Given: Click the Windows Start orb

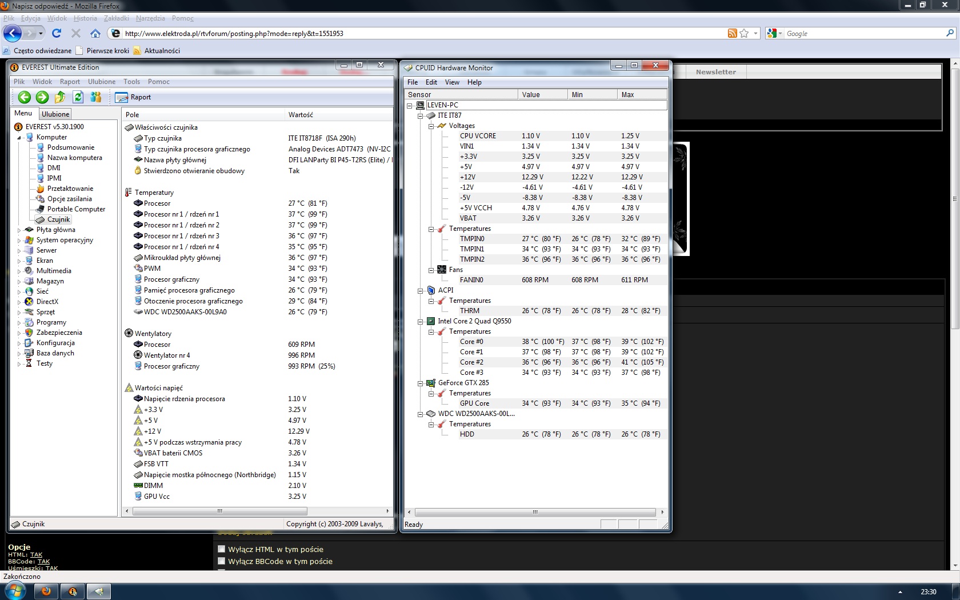Looking at the screenshot, I should click(x=14, y=591).
